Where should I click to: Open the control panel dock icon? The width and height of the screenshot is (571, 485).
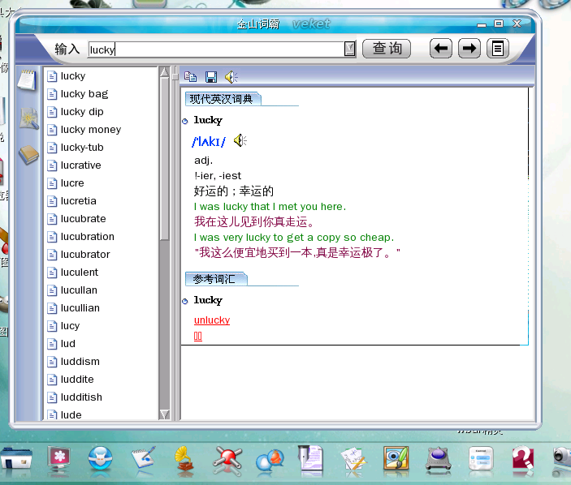481,459
